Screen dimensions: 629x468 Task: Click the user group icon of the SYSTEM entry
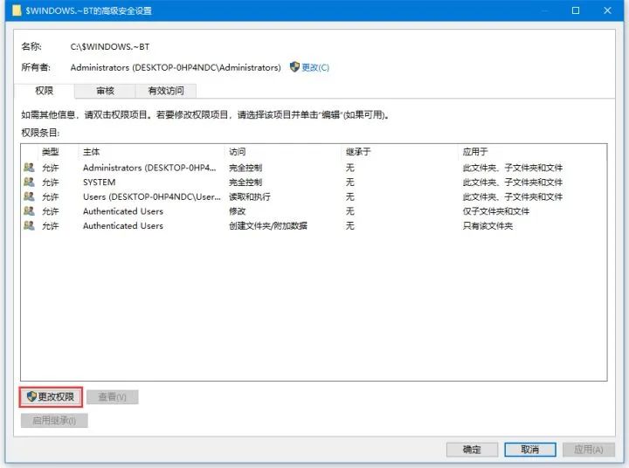point(29,182)
